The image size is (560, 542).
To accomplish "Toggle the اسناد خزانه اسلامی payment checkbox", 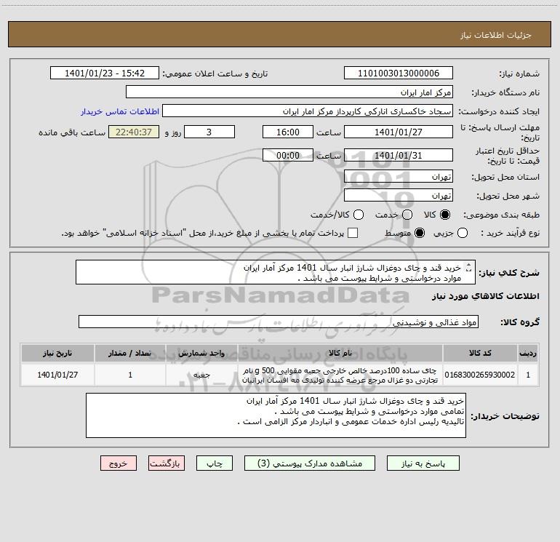I will (353, 233).
